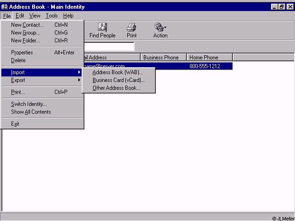The image size is (295, 221).
Task: Click the Address Book title bar icon
Action: (x=5, y=7)
